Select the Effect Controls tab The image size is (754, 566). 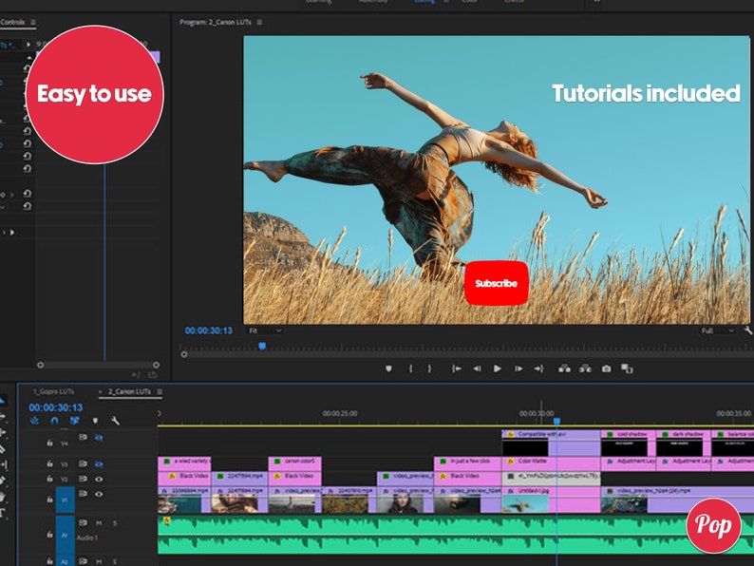tap(12, 22)
